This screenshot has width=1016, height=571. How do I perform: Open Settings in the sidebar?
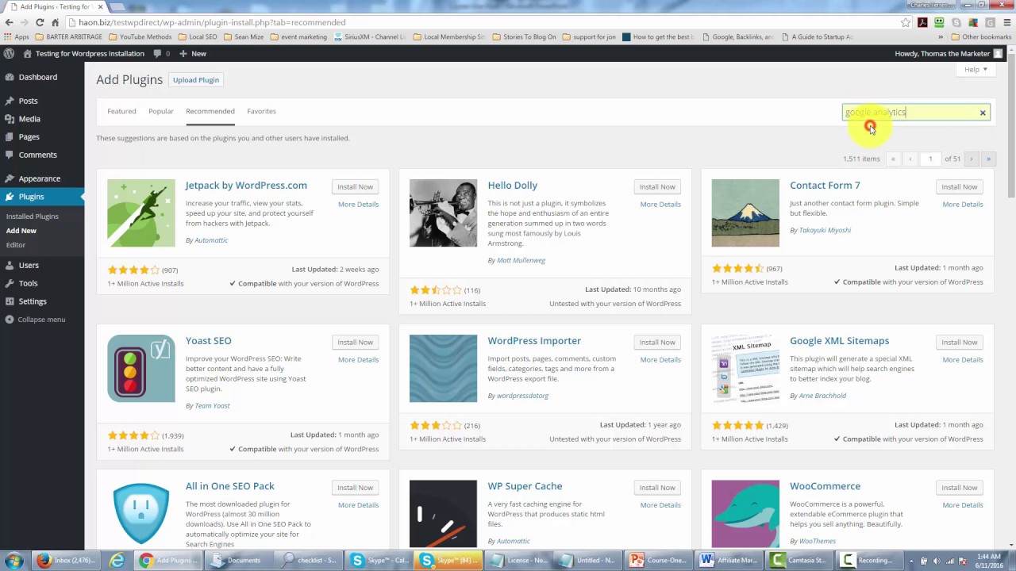[33, 301]
